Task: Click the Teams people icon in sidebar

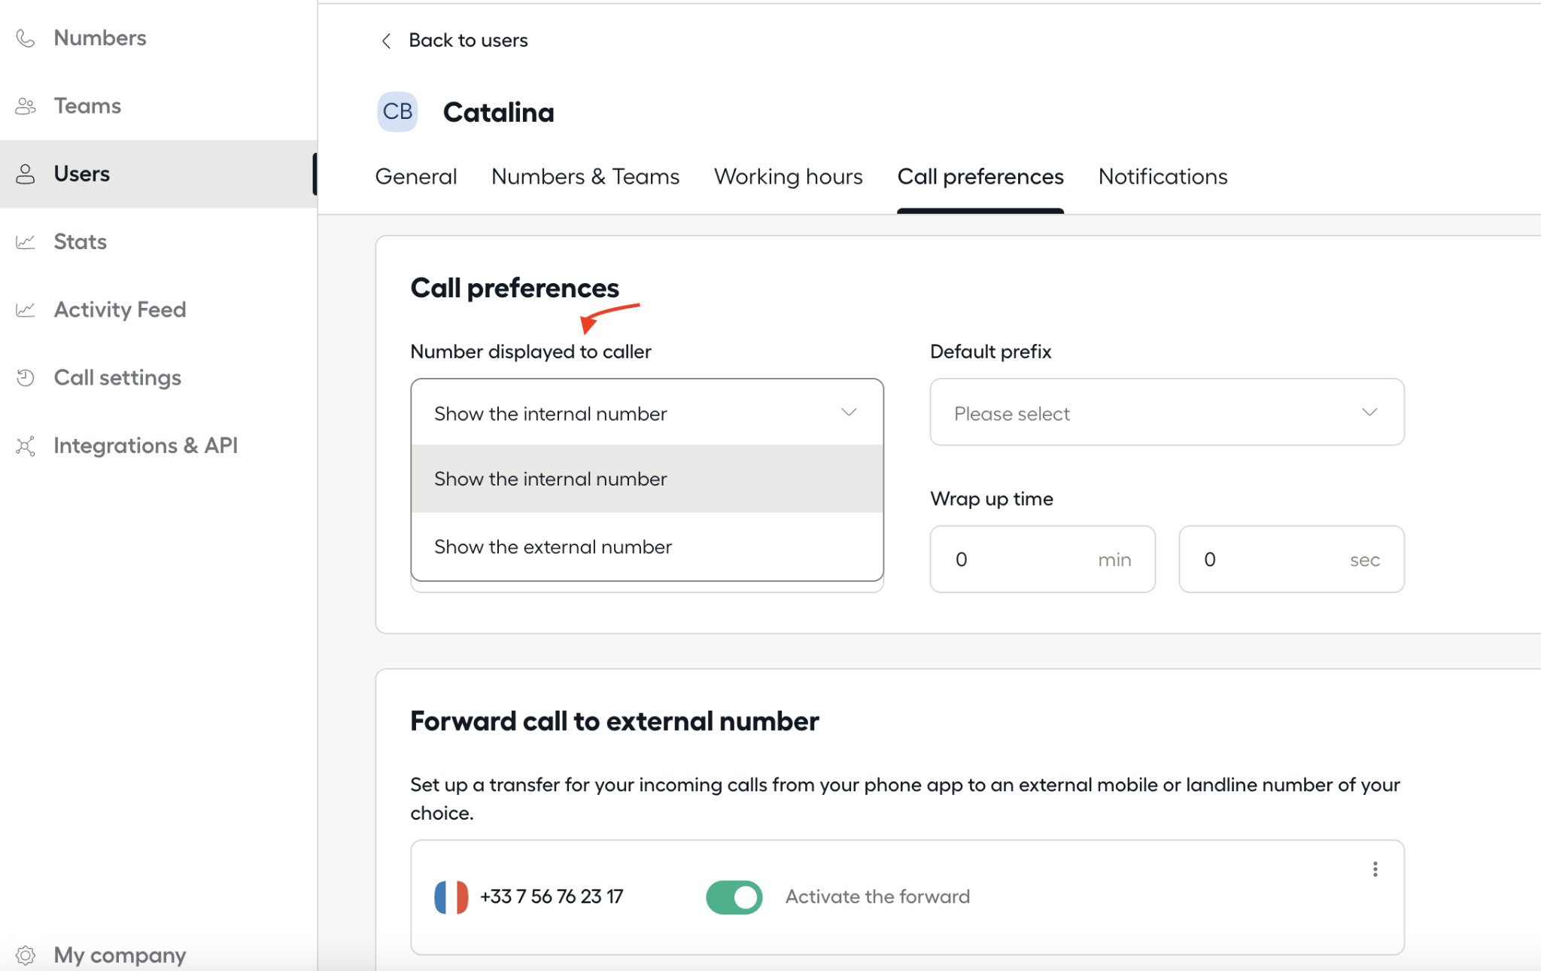Action: pyautogui.click(x=26, y=106)
